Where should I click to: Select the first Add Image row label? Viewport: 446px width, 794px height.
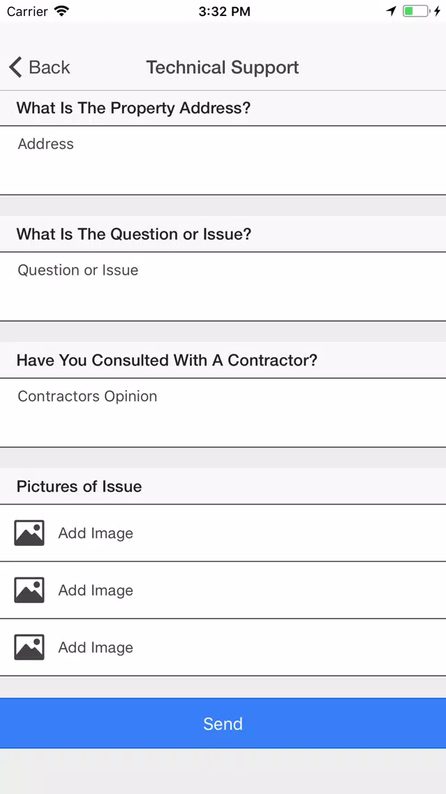pyautogui.click(x=96, y=533)
